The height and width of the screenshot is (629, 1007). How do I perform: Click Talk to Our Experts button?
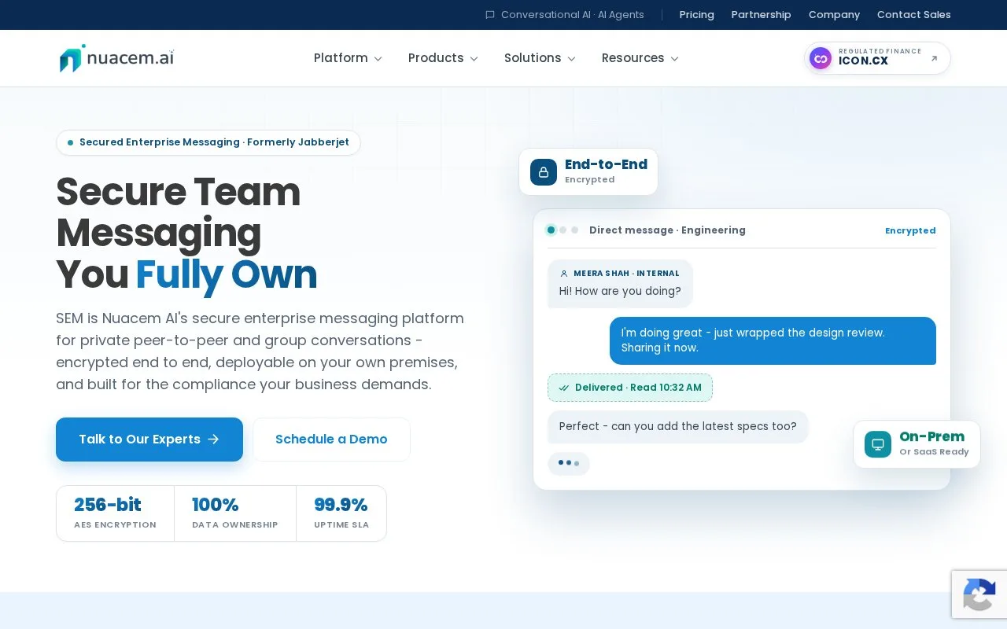(149, 440)
